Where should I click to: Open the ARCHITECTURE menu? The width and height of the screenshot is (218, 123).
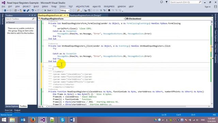(x=82, y=6)
